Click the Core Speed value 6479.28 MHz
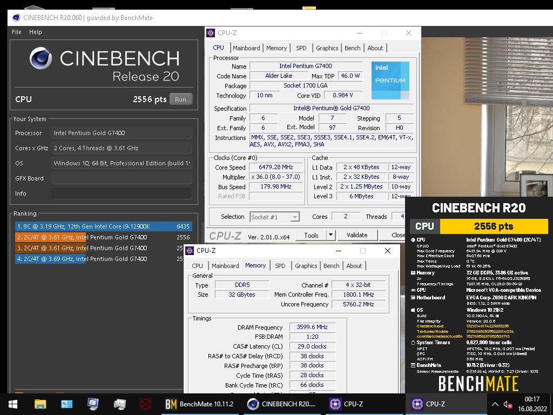The image size is (553, 415). [x=276, y=167]
